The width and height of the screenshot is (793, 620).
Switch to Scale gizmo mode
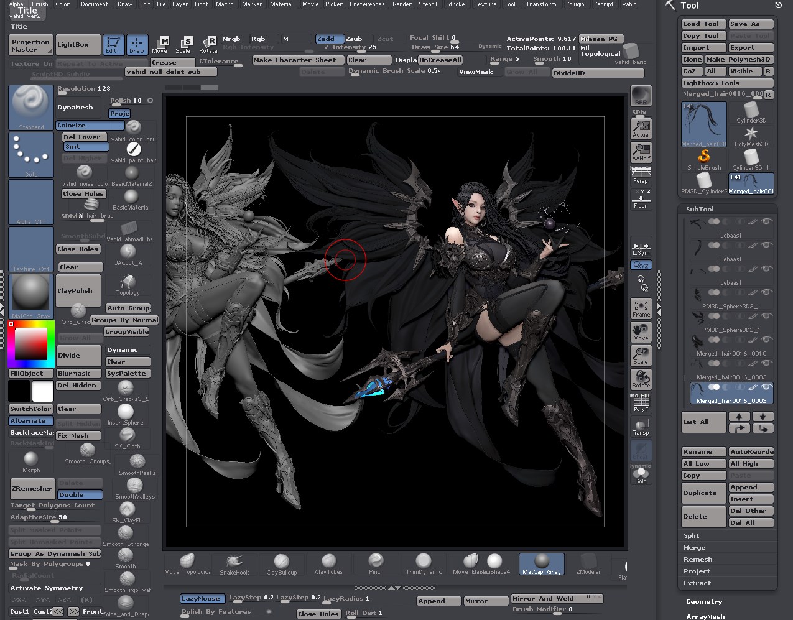click(183, 44)
